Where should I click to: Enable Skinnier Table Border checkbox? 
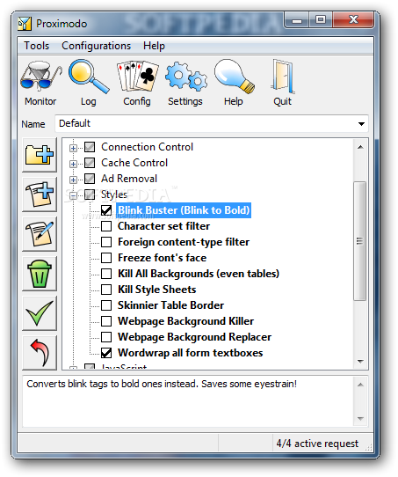106,305
